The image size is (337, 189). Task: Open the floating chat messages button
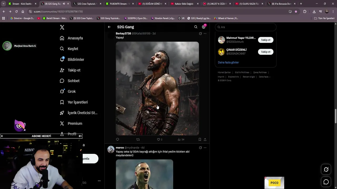coord(326,182)
